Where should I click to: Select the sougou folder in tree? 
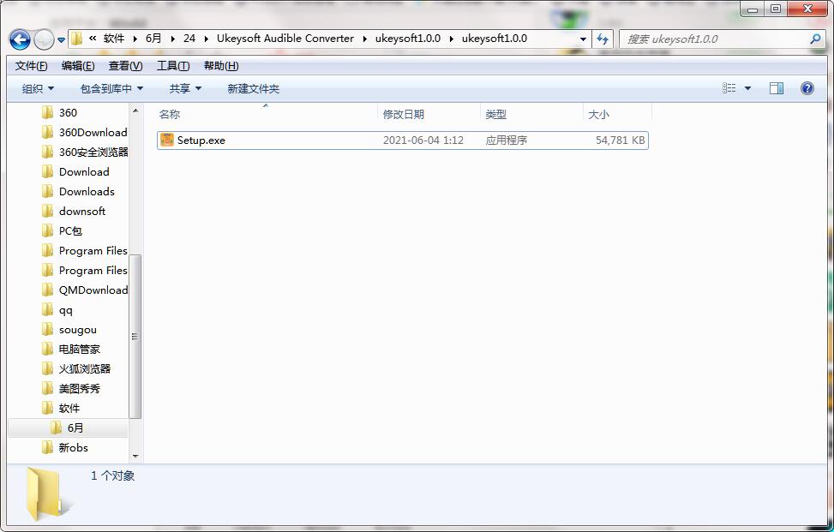point(78,330)
